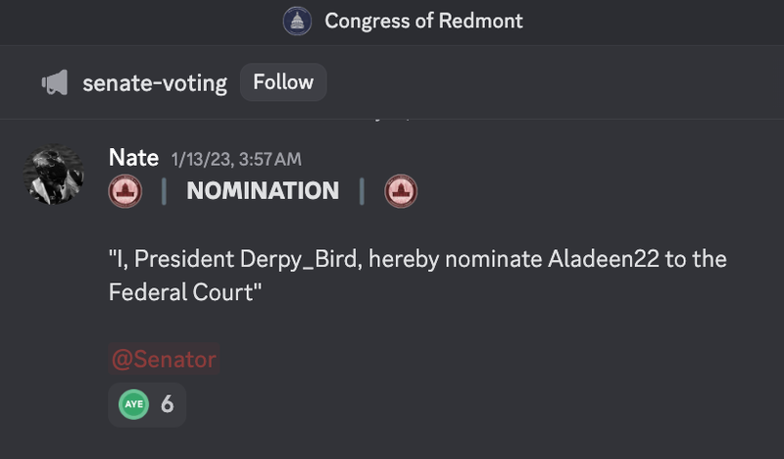Image resolution: width=784 pixels, height=459 pixels.
Task: Click the Congress of Redmont server icon
Action: (297, 21)
